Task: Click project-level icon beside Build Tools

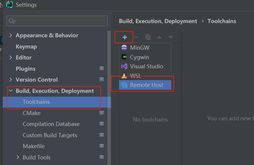Action: click(x=101, y=157)
